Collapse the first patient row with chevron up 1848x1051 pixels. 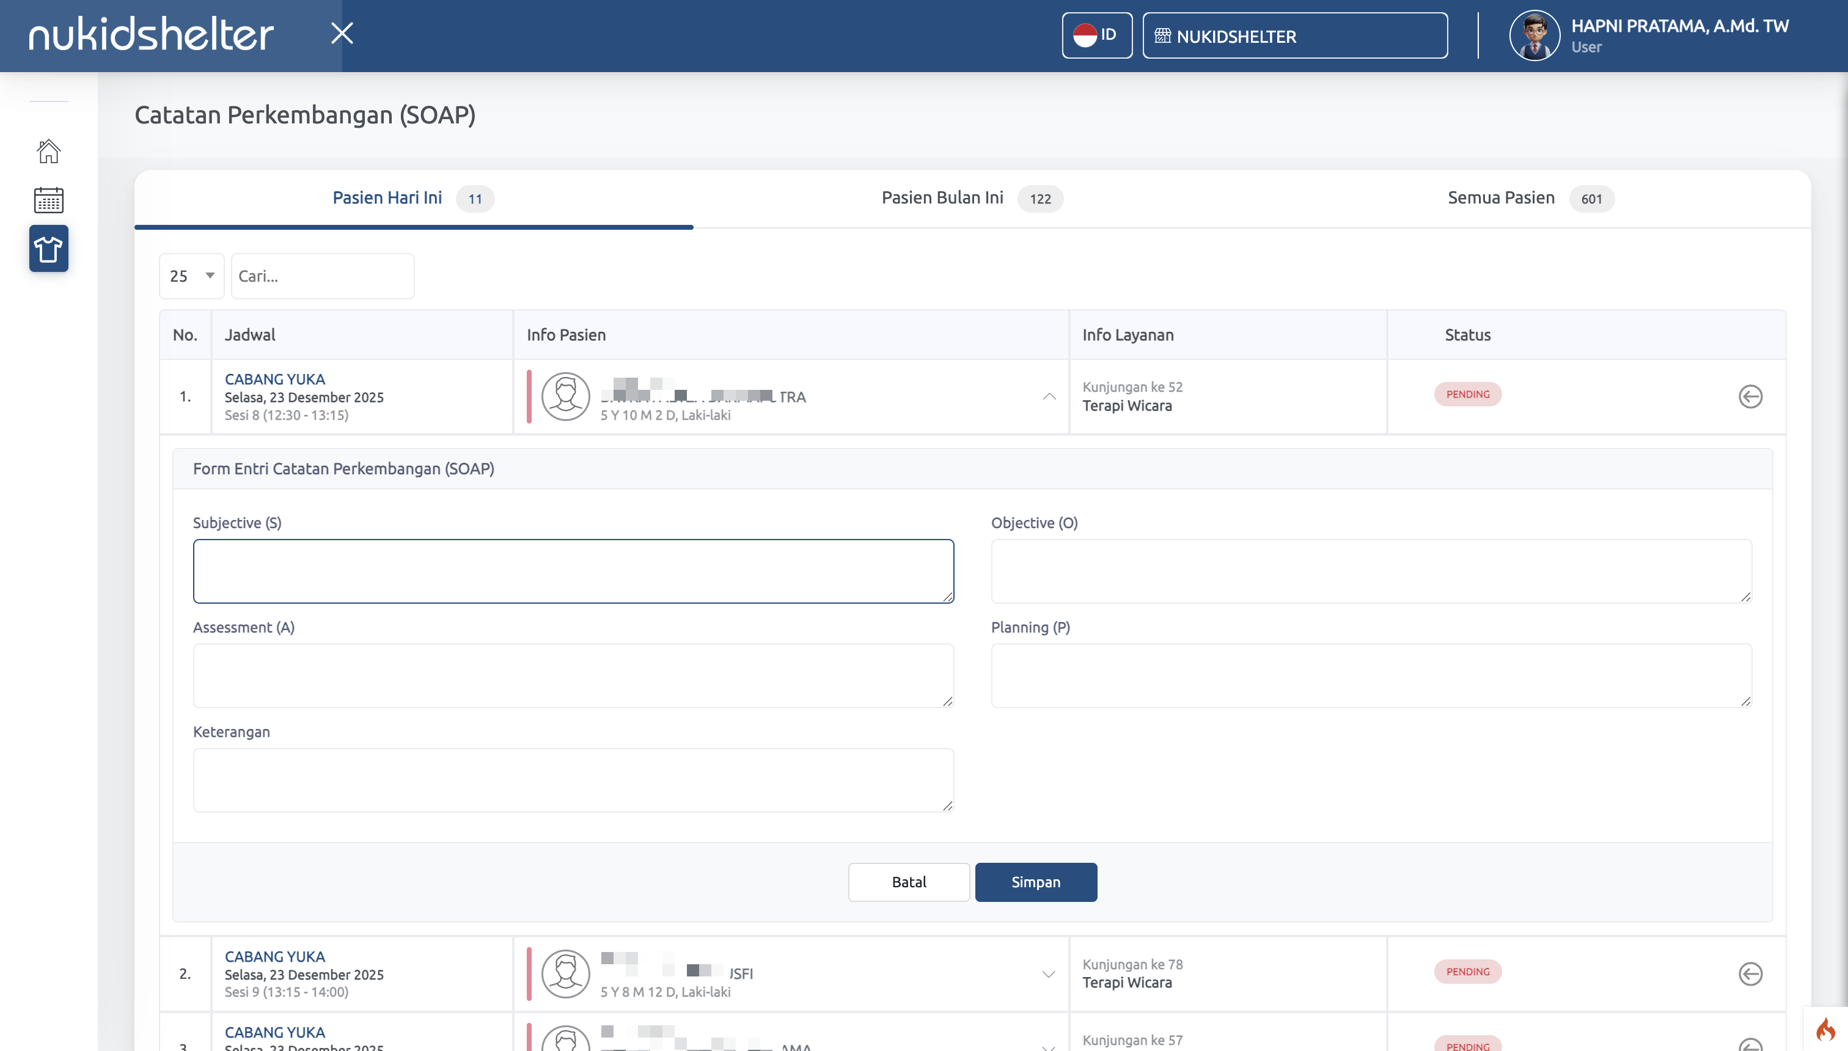1049,397
